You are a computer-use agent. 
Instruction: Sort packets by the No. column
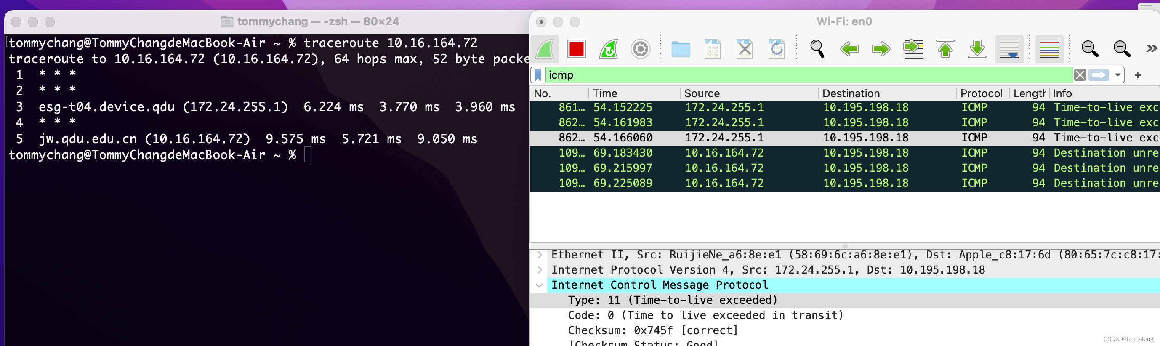pyautogui.click(x=559, y=93)
